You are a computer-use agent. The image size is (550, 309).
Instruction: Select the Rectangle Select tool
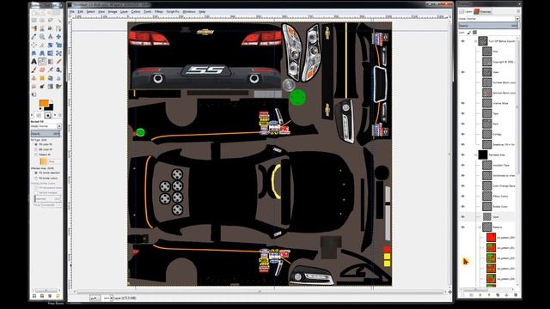(x=34, y=20)
